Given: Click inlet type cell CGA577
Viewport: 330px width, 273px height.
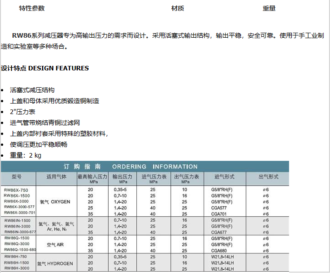Looking at the screenshot, I should pos(219,208).
